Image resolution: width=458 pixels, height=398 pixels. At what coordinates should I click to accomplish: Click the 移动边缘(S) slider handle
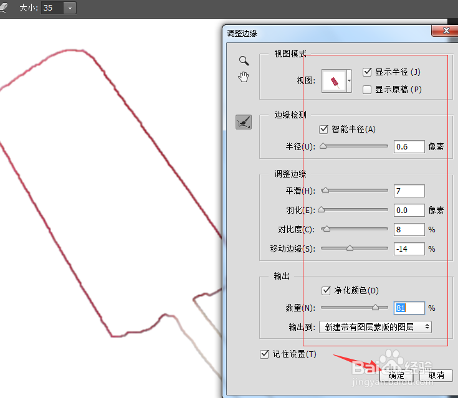(x=350, y=248)
